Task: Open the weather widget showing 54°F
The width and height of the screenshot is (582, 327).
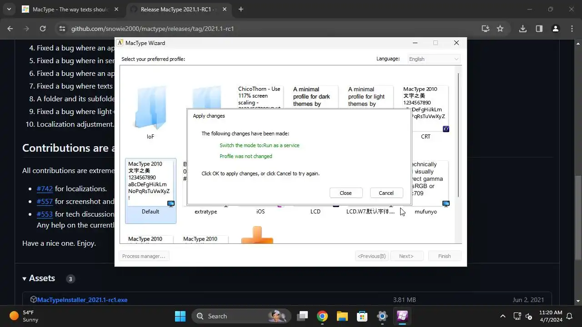Action: 24,316
